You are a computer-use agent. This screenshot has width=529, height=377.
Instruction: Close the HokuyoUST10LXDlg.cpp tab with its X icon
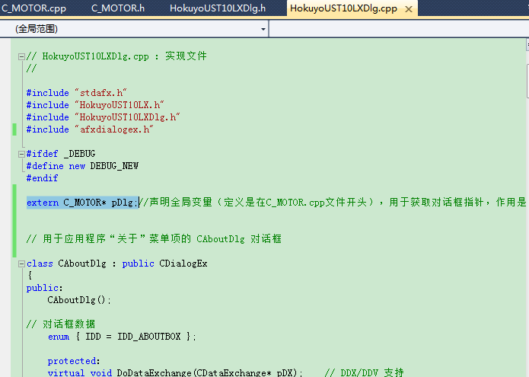click(409, 9)
